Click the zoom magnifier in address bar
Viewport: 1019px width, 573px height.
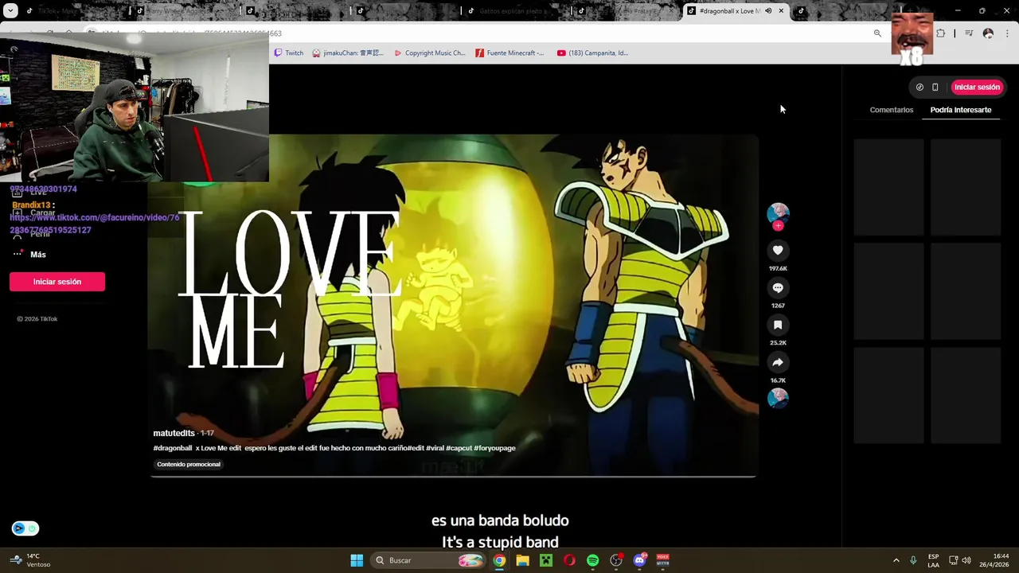point(877,33)
